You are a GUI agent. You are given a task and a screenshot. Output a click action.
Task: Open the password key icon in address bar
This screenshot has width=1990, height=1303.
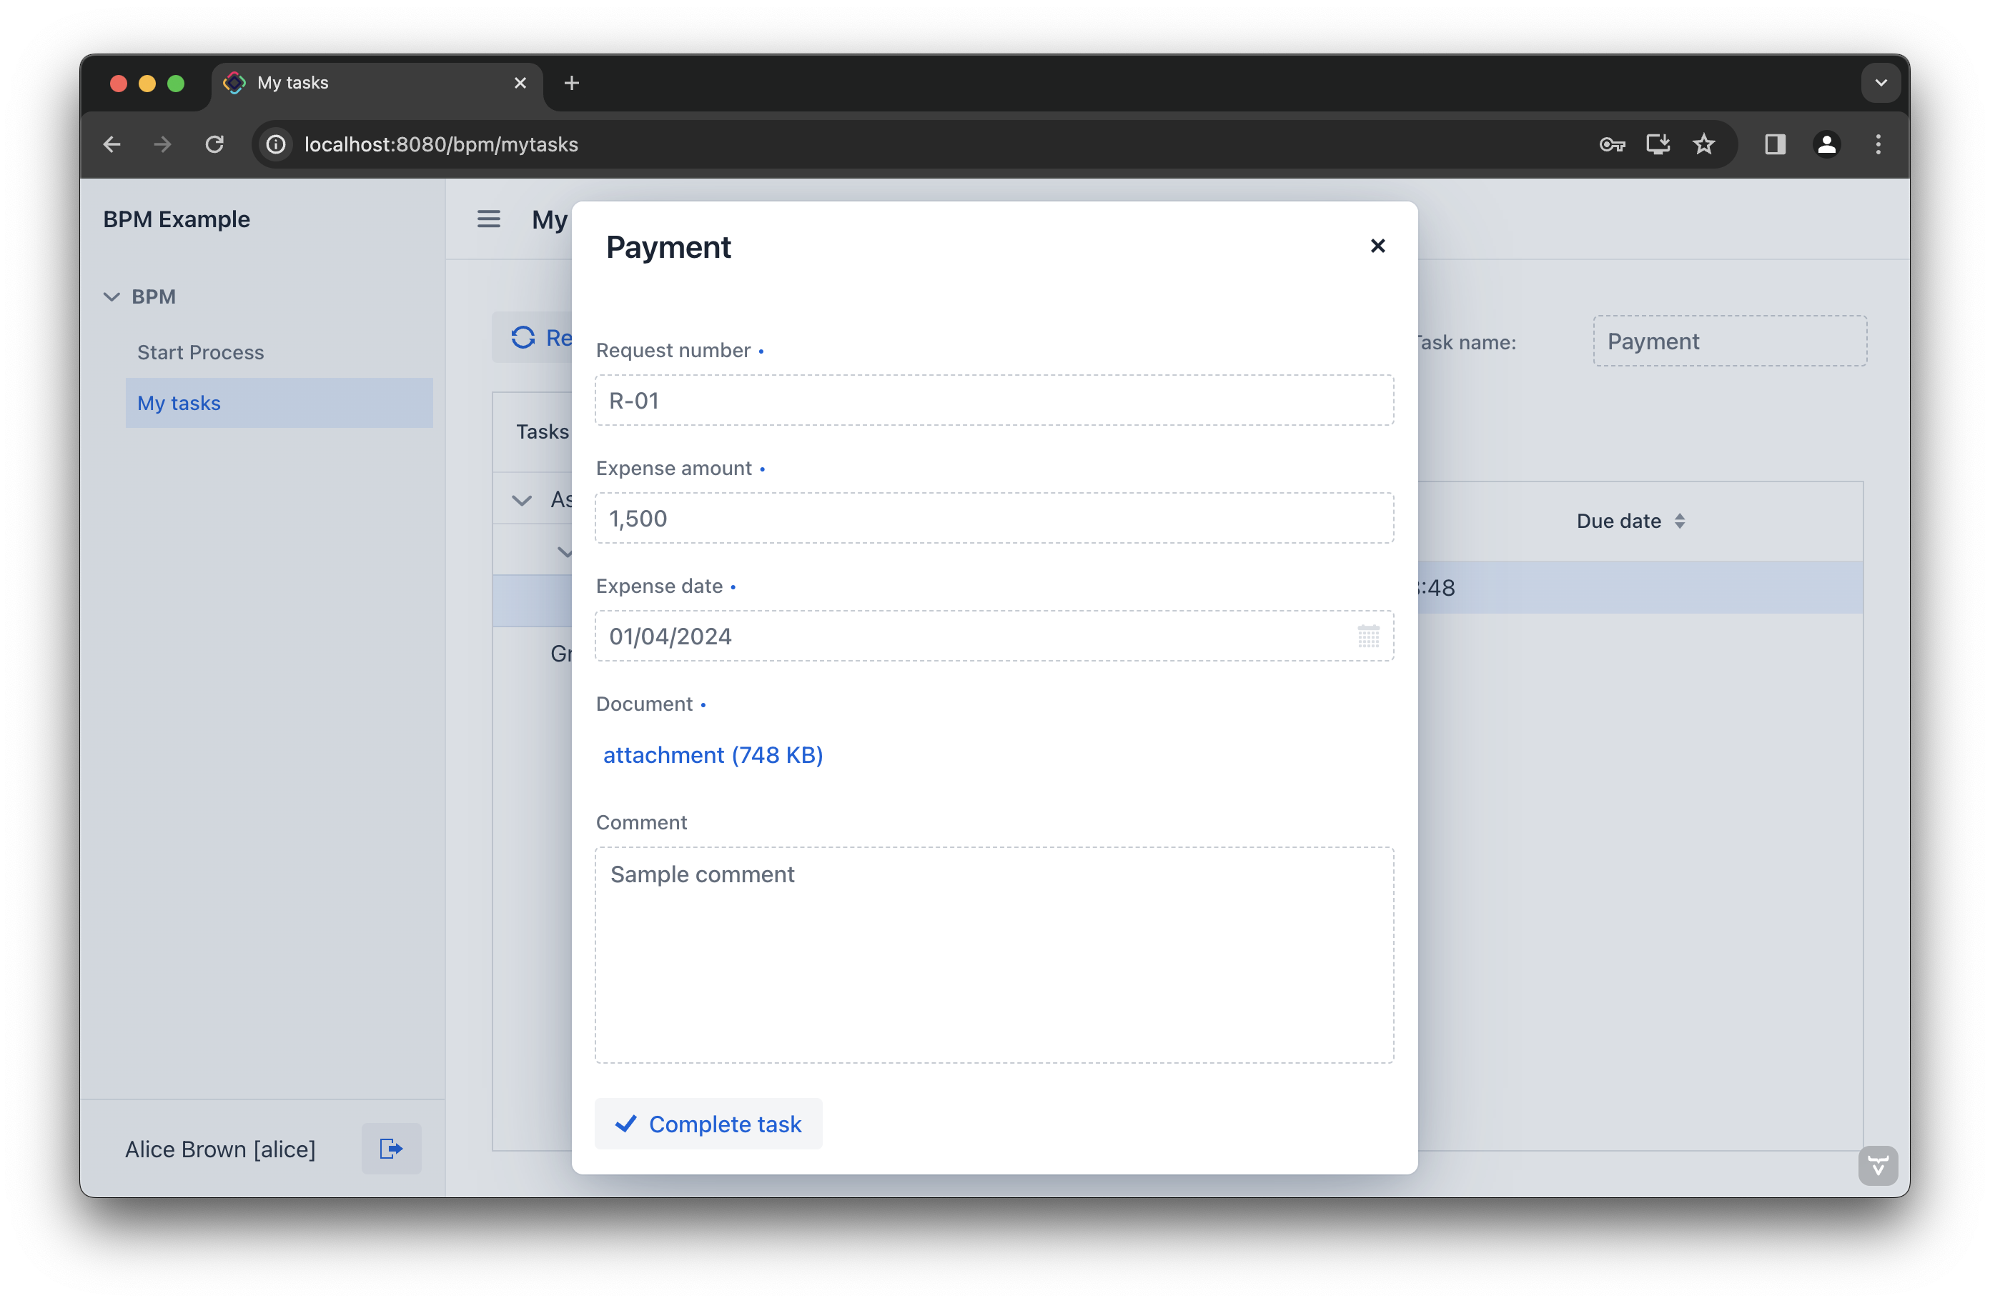pyautogui.click(x=1611, y=144)
